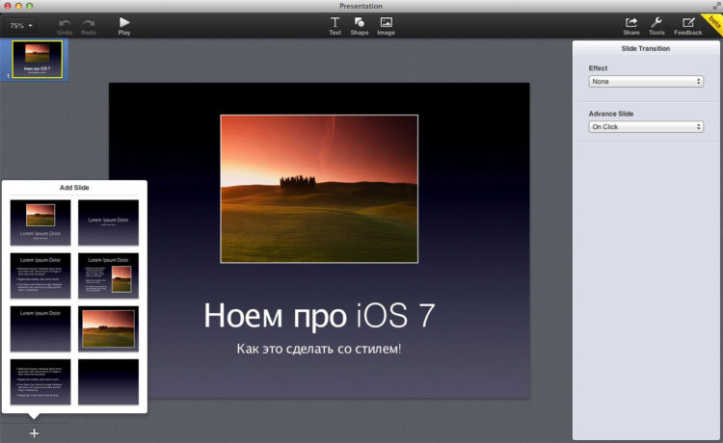Choose the full photo layout
This screenshot has width=723, height=443.
point(108,328)
